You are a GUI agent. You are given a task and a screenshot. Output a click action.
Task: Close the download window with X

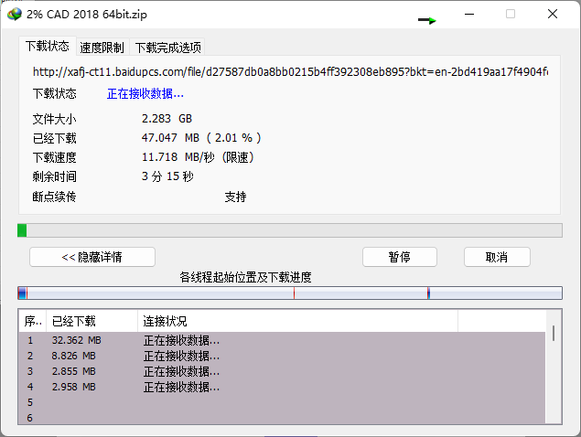553,15
